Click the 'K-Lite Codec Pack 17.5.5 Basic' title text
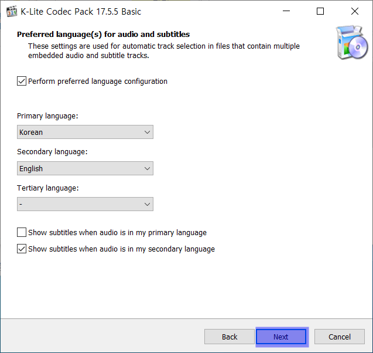The image size is (373, 353). [81, 12]
